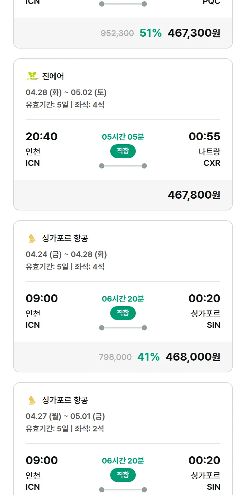Click the 04.27 (월) ~ 05.01 (금) date range
The height and width of the screenshot is (495, 246).
click(x=65, y=416)
